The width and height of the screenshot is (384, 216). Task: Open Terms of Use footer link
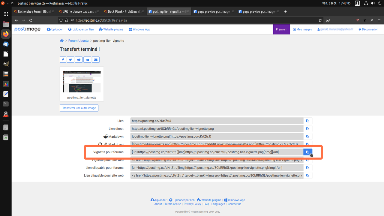click(173, 204)
